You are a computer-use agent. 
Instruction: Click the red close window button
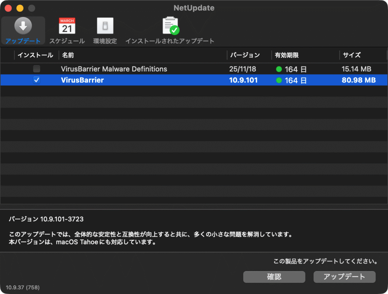coord(8,8)
